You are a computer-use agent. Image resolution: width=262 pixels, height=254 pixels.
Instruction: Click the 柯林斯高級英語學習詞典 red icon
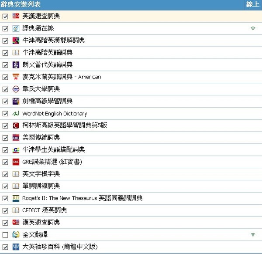(16, 125)
